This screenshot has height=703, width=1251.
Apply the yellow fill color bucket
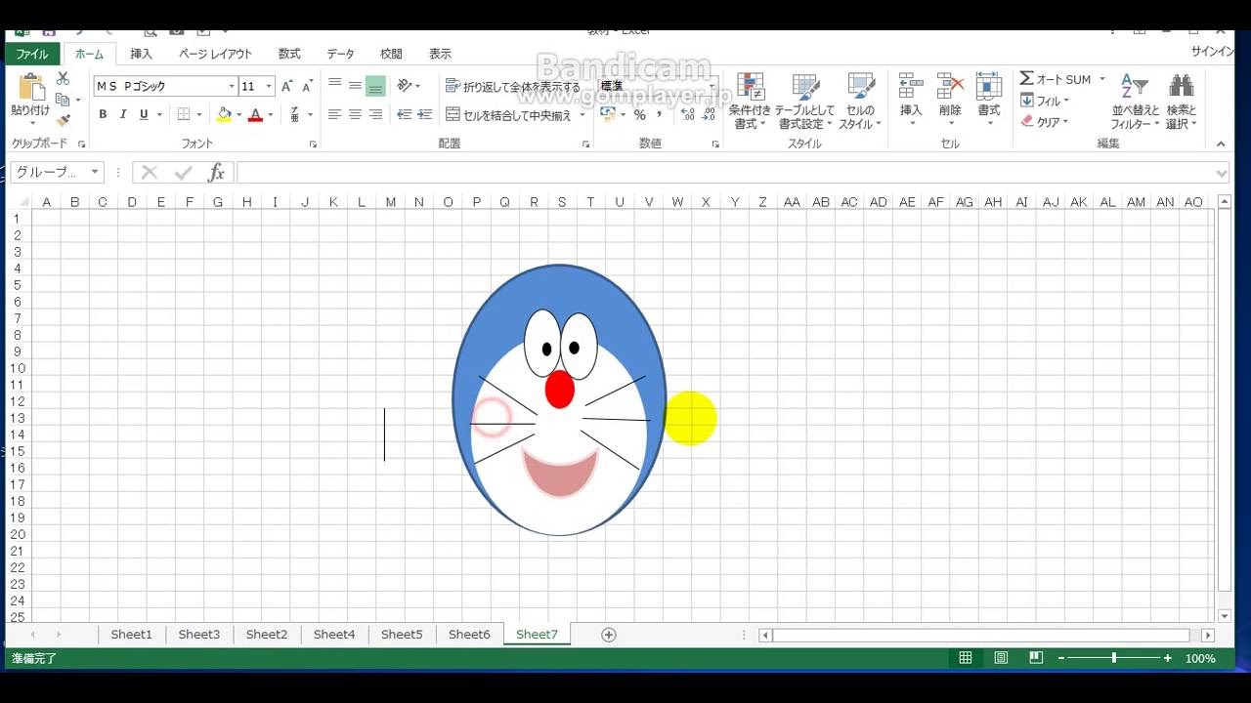224,114
